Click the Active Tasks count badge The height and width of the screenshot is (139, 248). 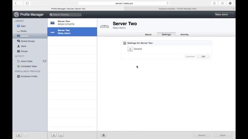point(45,61)
